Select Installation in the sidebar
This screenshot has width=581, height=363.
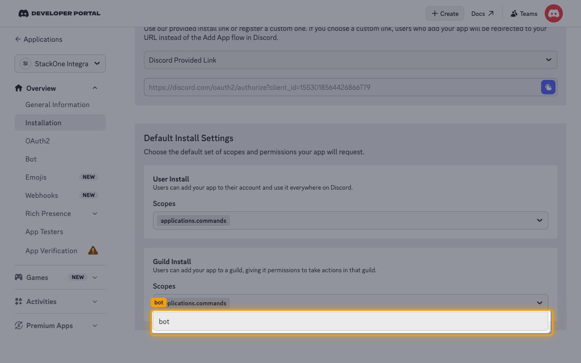pos(60,123)
